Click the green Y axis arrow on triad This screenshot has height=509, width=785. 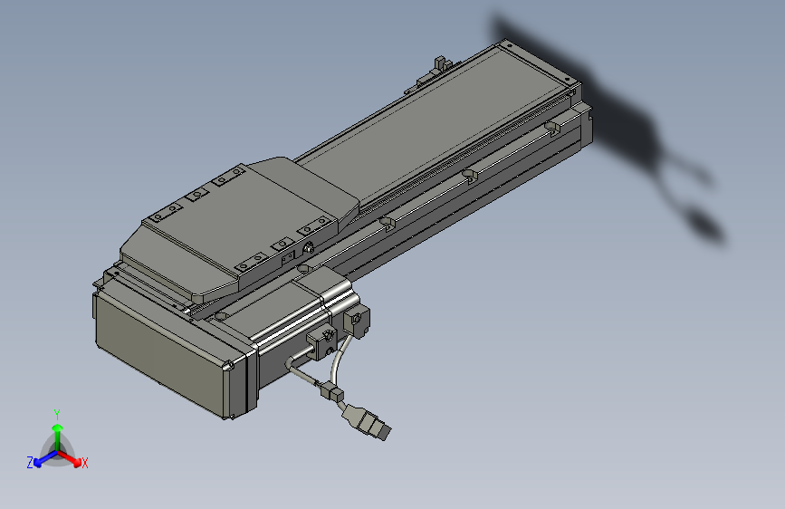pos(58,437)
